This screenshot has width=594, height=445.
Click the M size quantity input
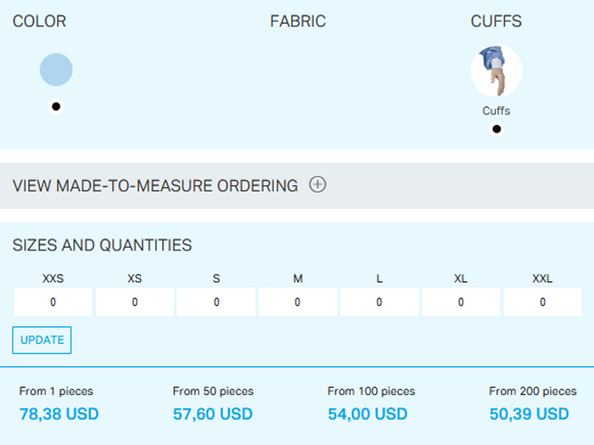point(297,301)
